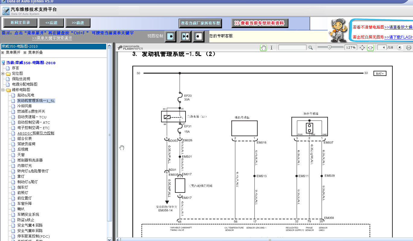Open 燃油泵&惯性开关 diagram
413x241 pixels.
(x=31, y=111)
